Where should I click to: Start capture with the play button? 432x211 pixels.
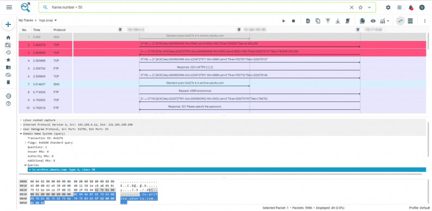pyautogui.click(x=284, y=21)
